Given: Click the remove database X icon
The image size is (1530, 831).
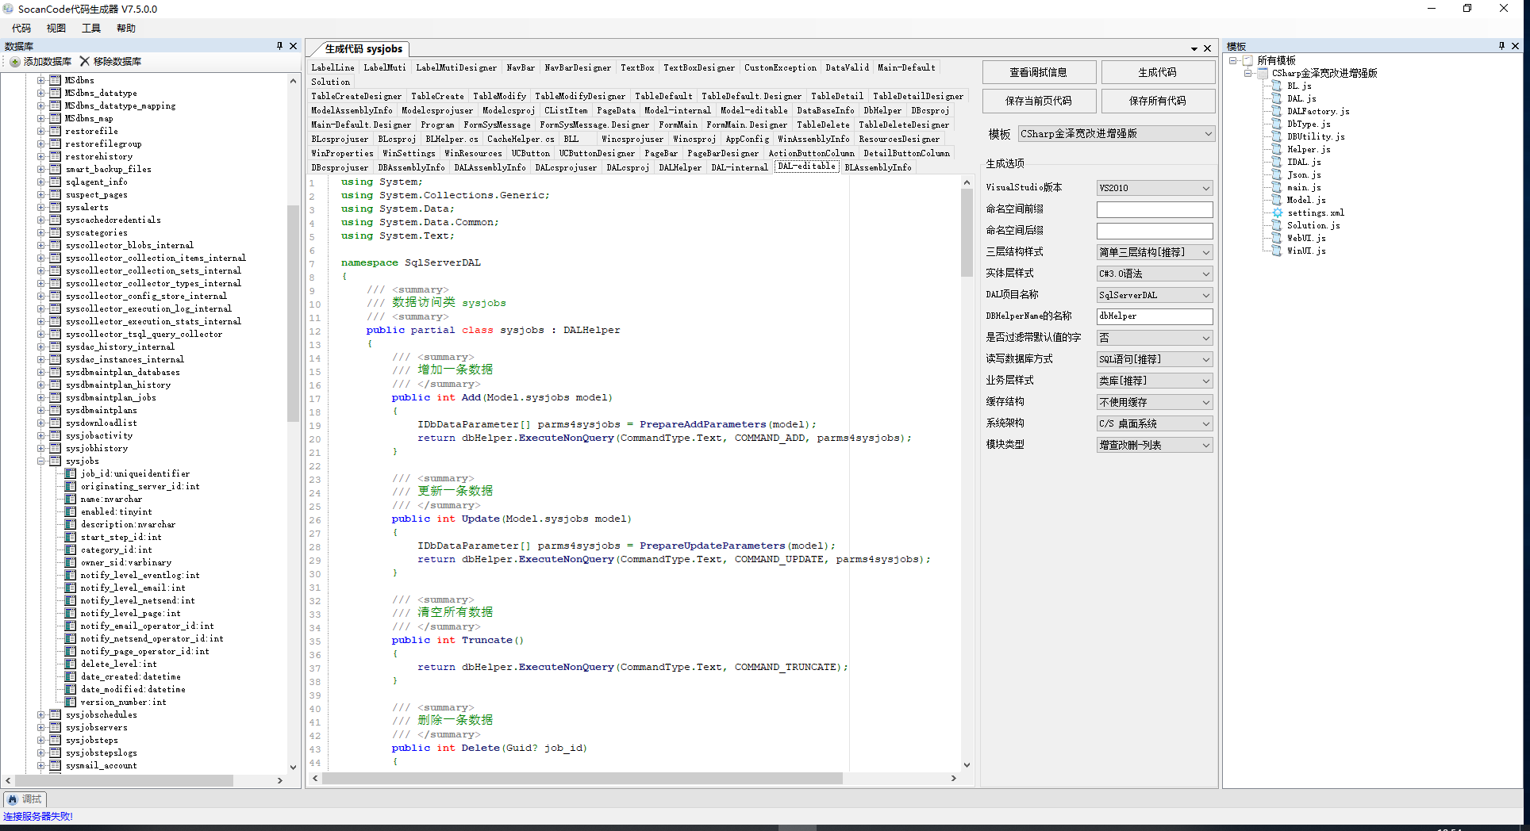Looking at the screenshot, I should [85, 61].
